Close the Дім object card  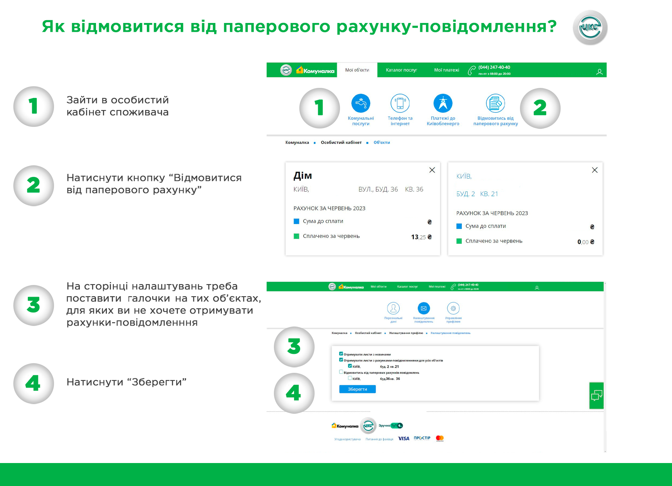coord(432,170)
